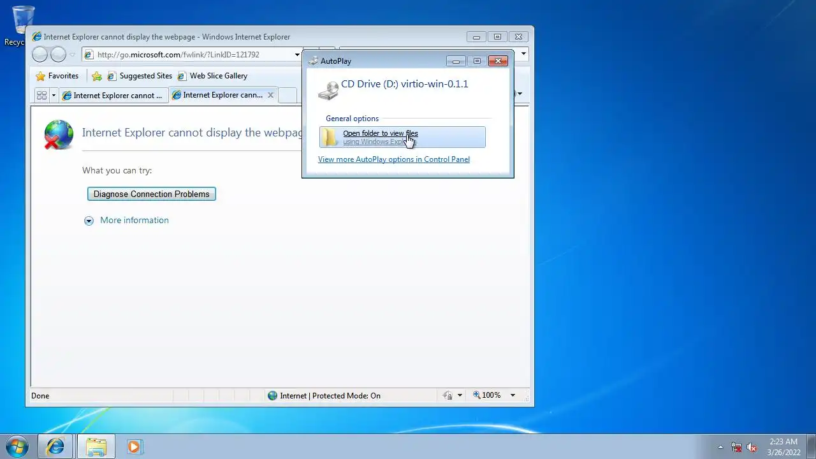Viewport: 816px width, 459px height.
Task: Open Quick Tabs grid icon
Action: point(41,95)
